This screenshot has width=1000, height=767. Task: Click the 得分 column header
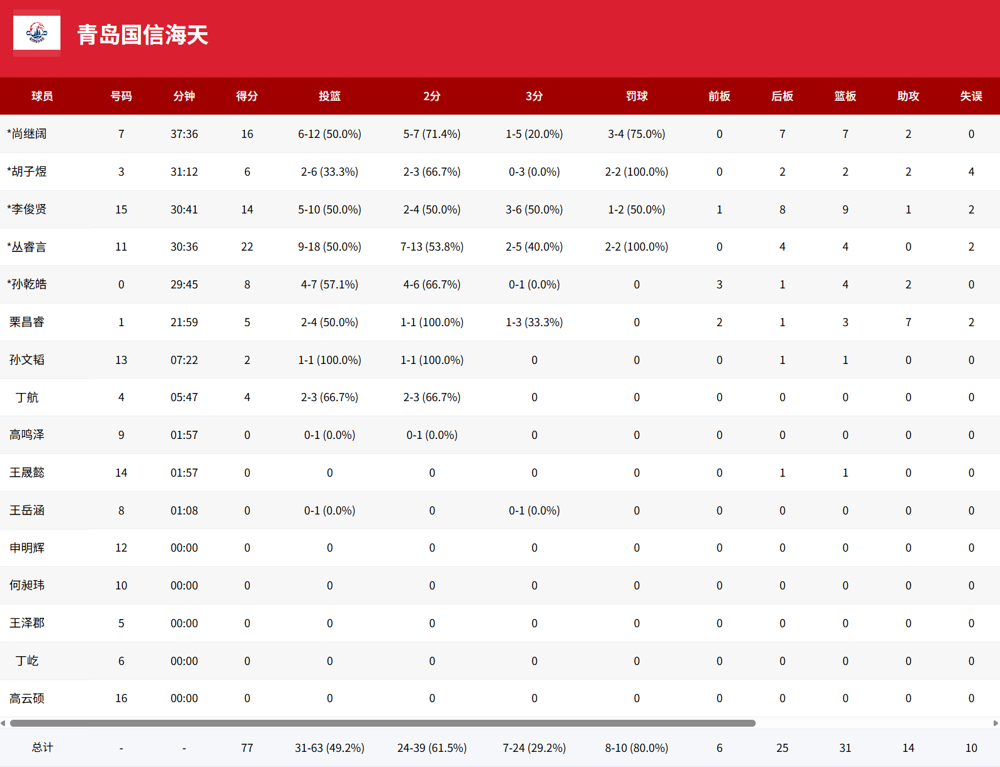point(247,96)
